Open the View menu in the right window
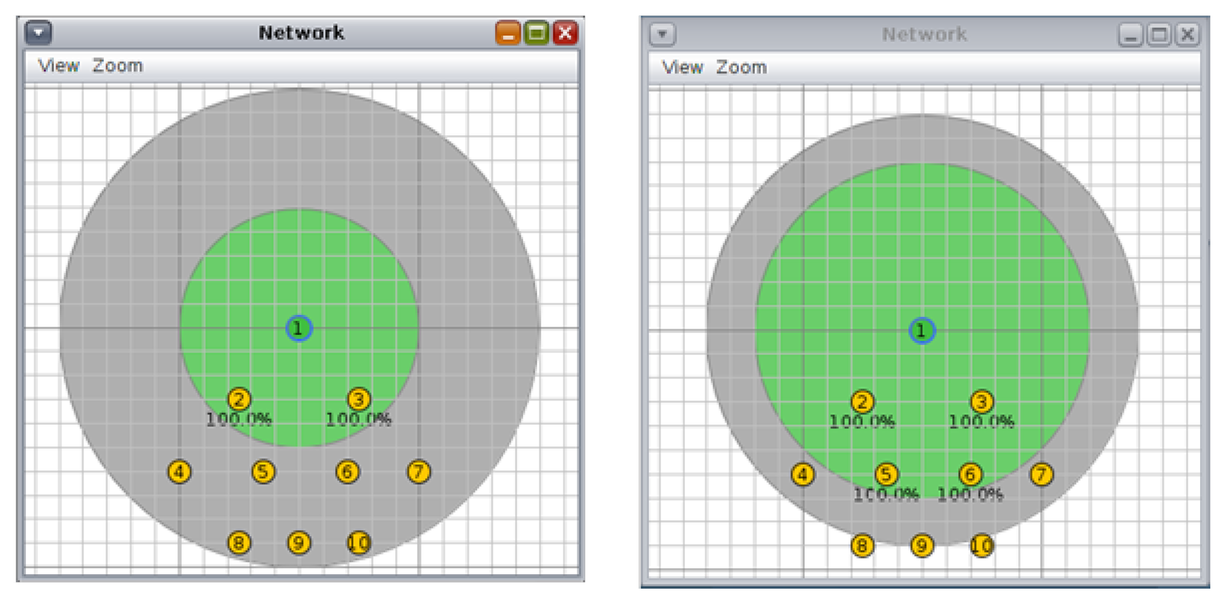This screenshot has height=603, width=1227. coord(682,68)
